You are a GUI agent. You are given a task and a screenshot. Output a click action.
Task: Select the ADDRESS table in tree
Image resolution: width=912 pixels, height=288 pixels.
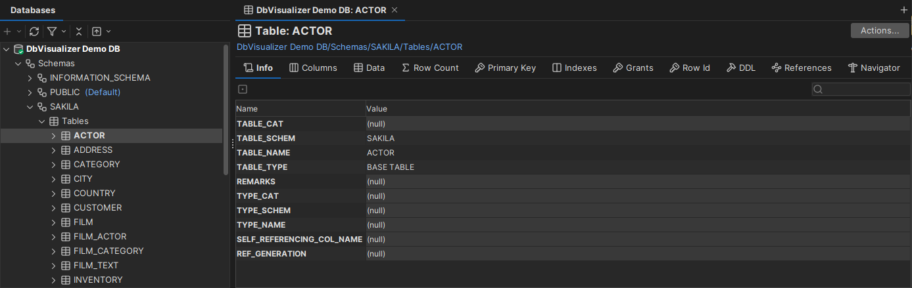click(93, 150)
